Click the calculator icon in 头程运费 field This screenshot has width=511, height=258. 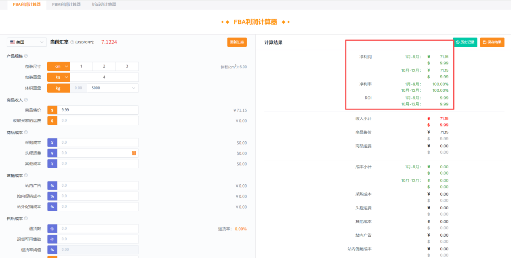[134, 153]
